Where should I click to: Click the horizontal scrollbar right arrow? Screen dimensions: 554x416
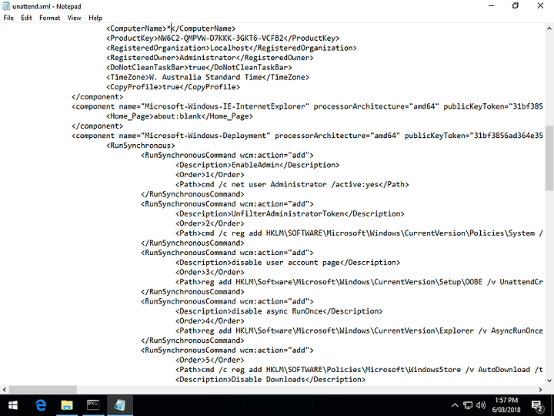pyautogui.click(x=540, y=390)
